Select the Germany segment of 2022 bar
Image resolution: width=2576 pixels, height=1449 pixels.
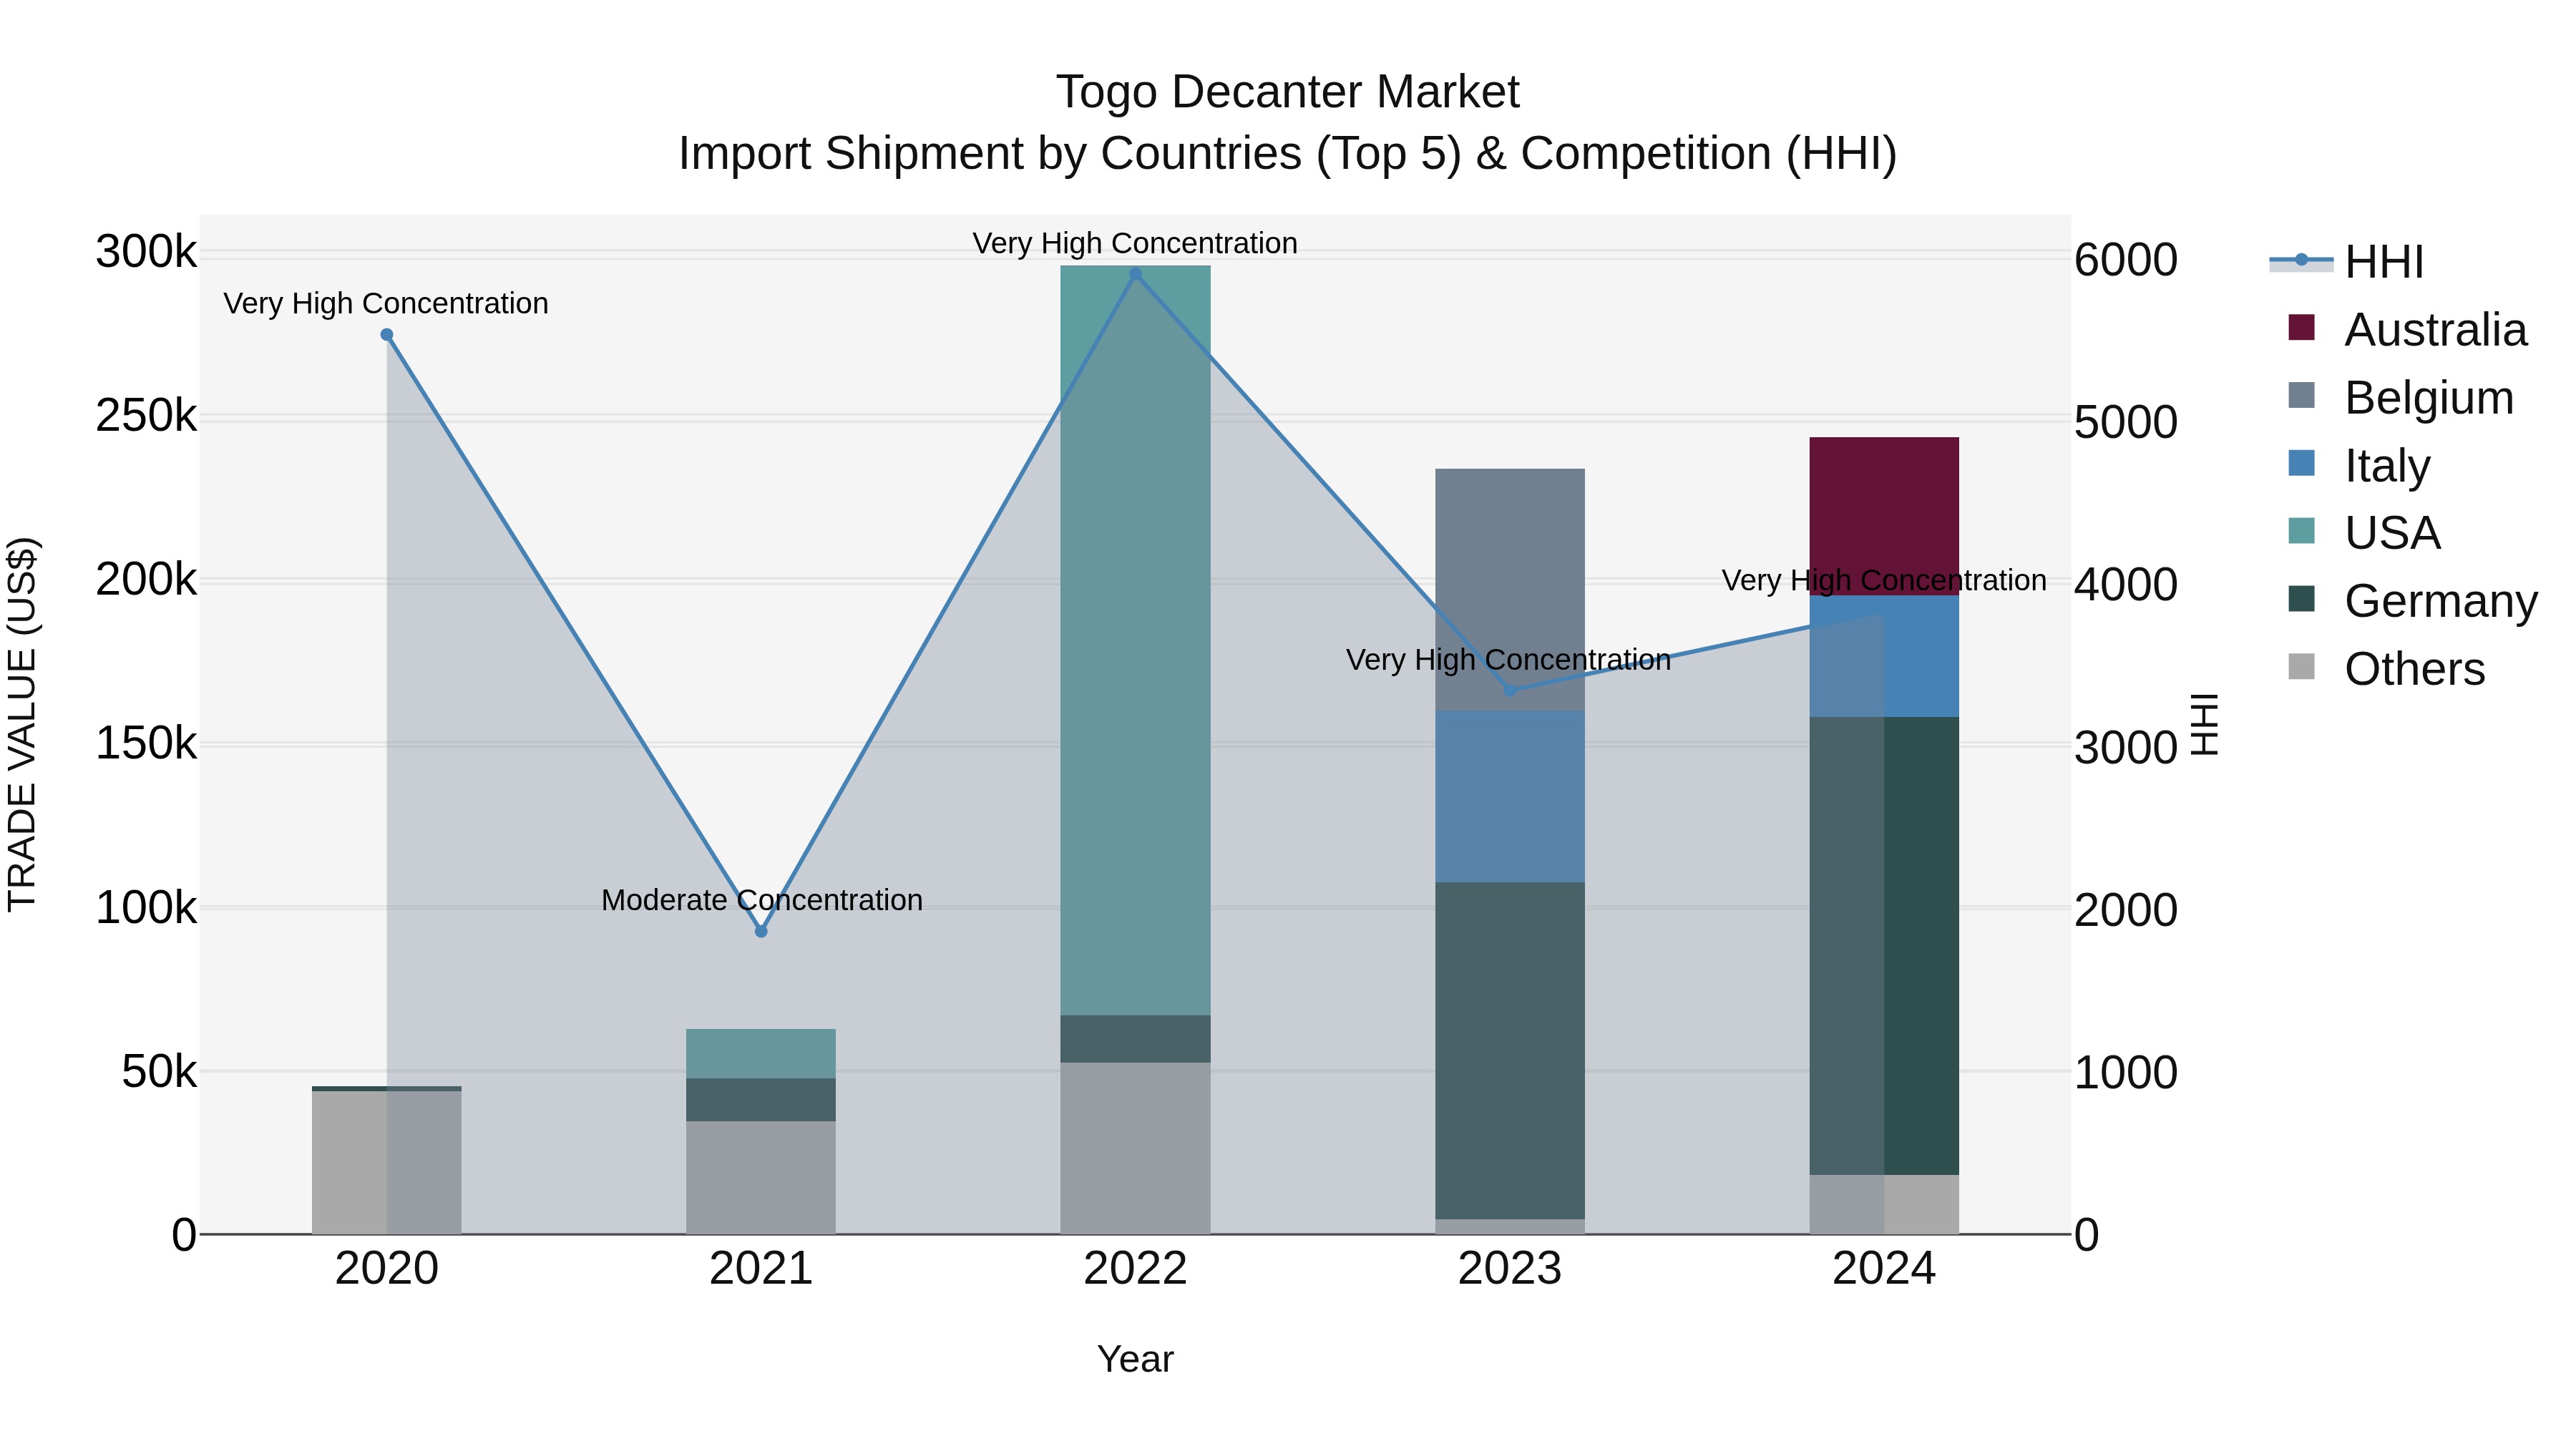point(1135,1039)
